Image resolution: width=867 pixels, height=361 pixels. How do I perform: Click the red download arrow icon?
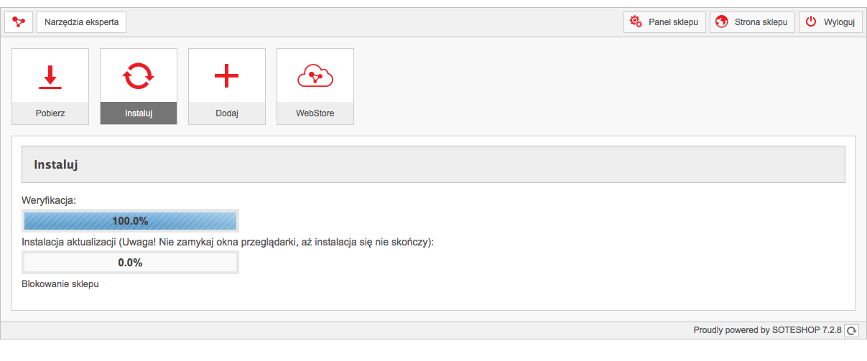point(50,76)
